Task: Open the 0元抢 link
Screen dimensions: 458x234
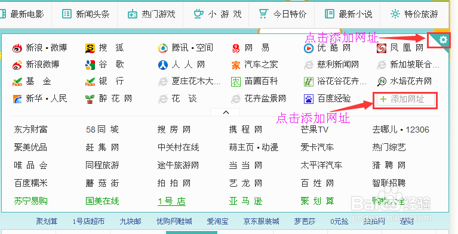Action: 339,221
